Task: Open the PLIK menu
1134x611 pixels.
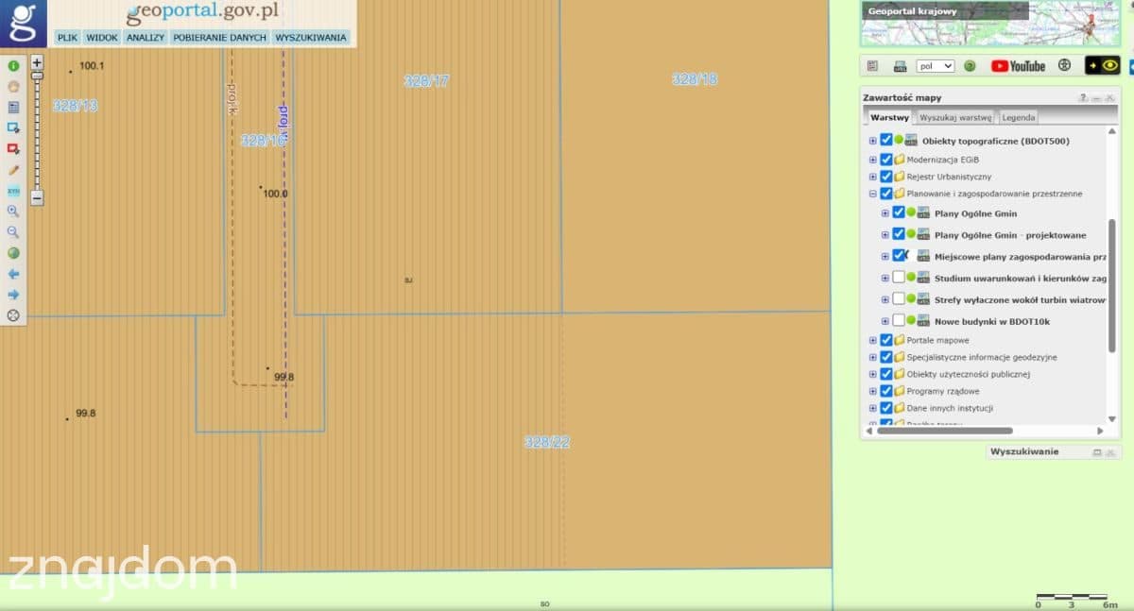Action: (x=67, y=38)
